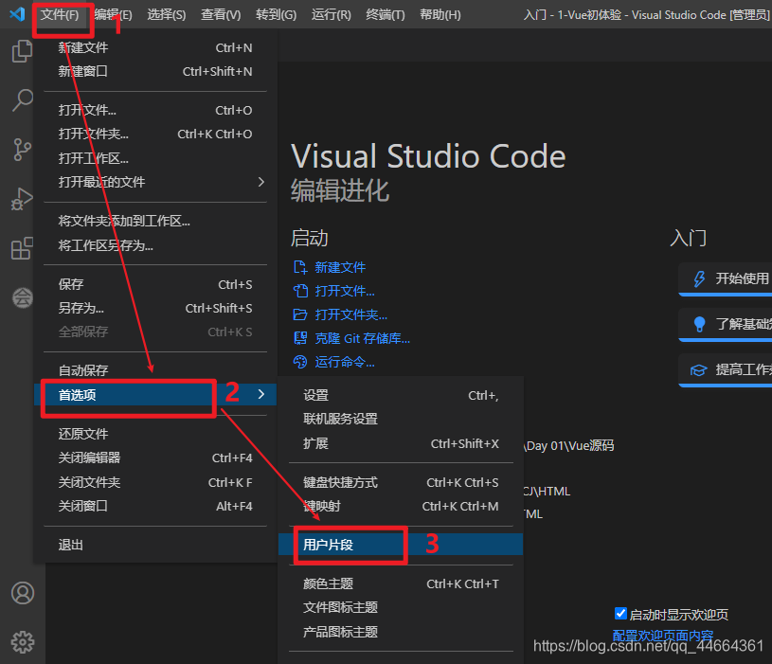
Task: Click the Manage settings gear icon
Action: (22, 641)
